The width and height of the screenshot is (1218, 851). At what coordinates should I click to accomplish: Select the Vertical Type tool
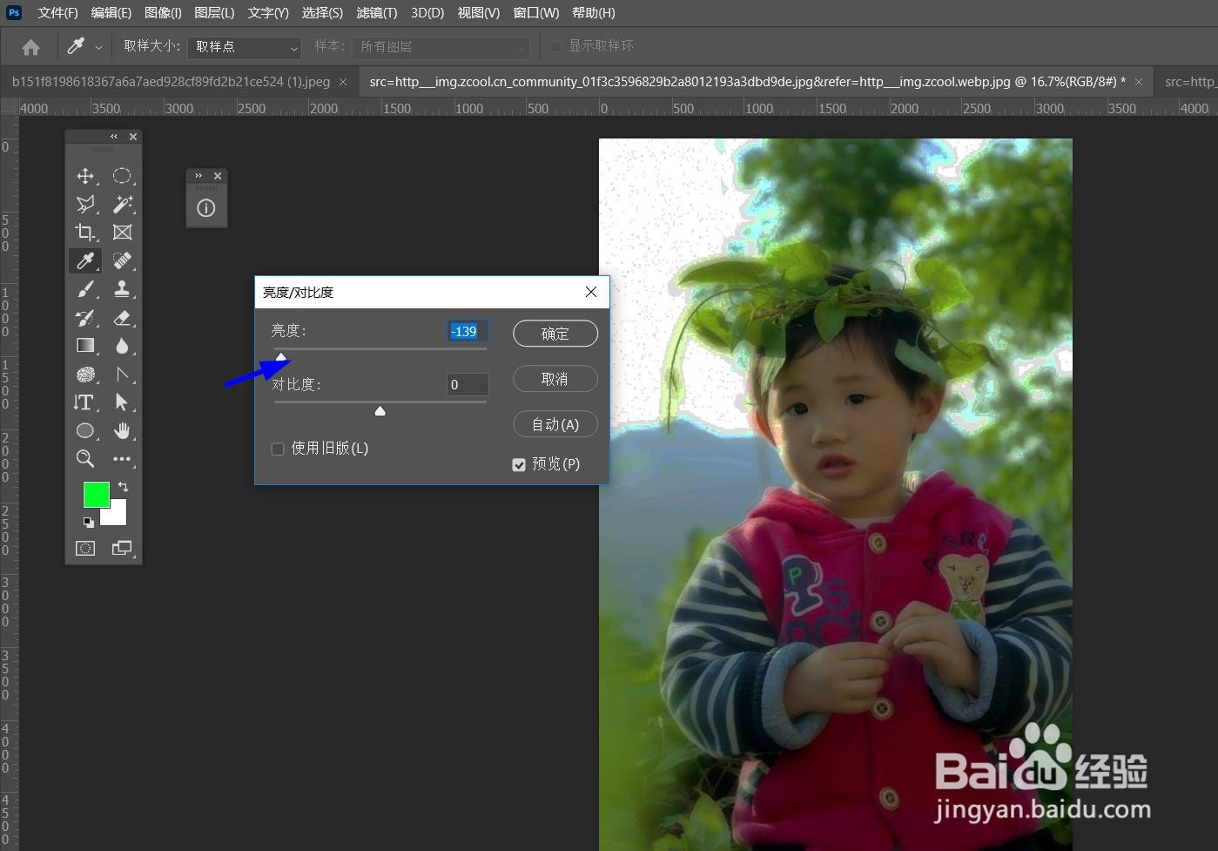click(85, 402)
